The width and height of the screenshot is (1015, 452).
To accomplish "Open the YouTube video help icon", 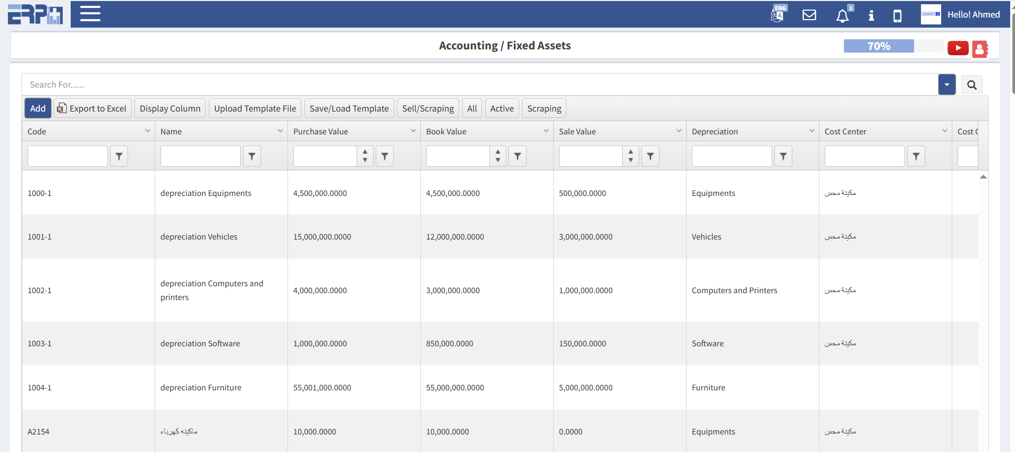I will point(958,48).
